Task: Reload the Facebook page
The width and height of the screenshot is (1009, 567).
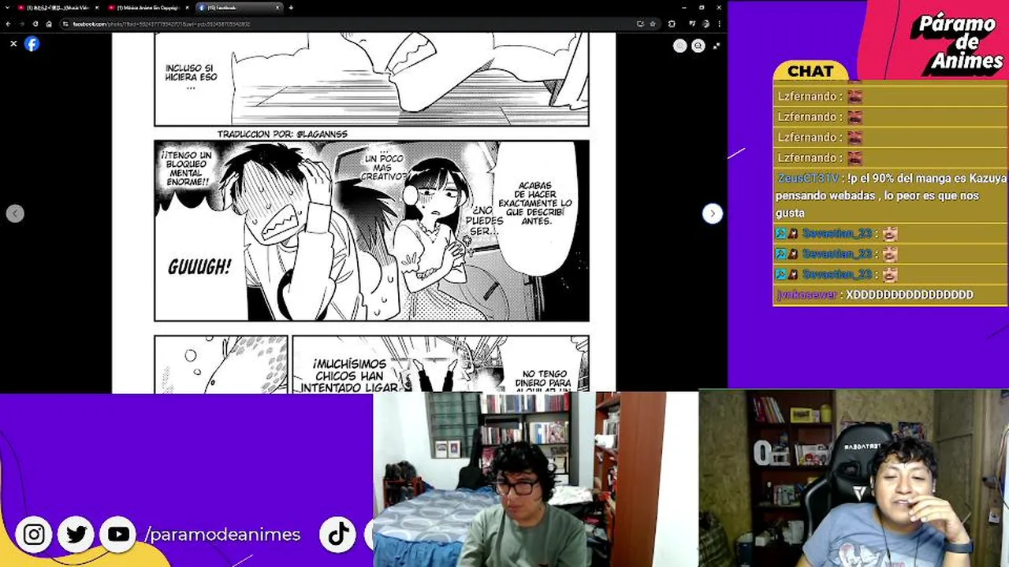Action: 35,24
